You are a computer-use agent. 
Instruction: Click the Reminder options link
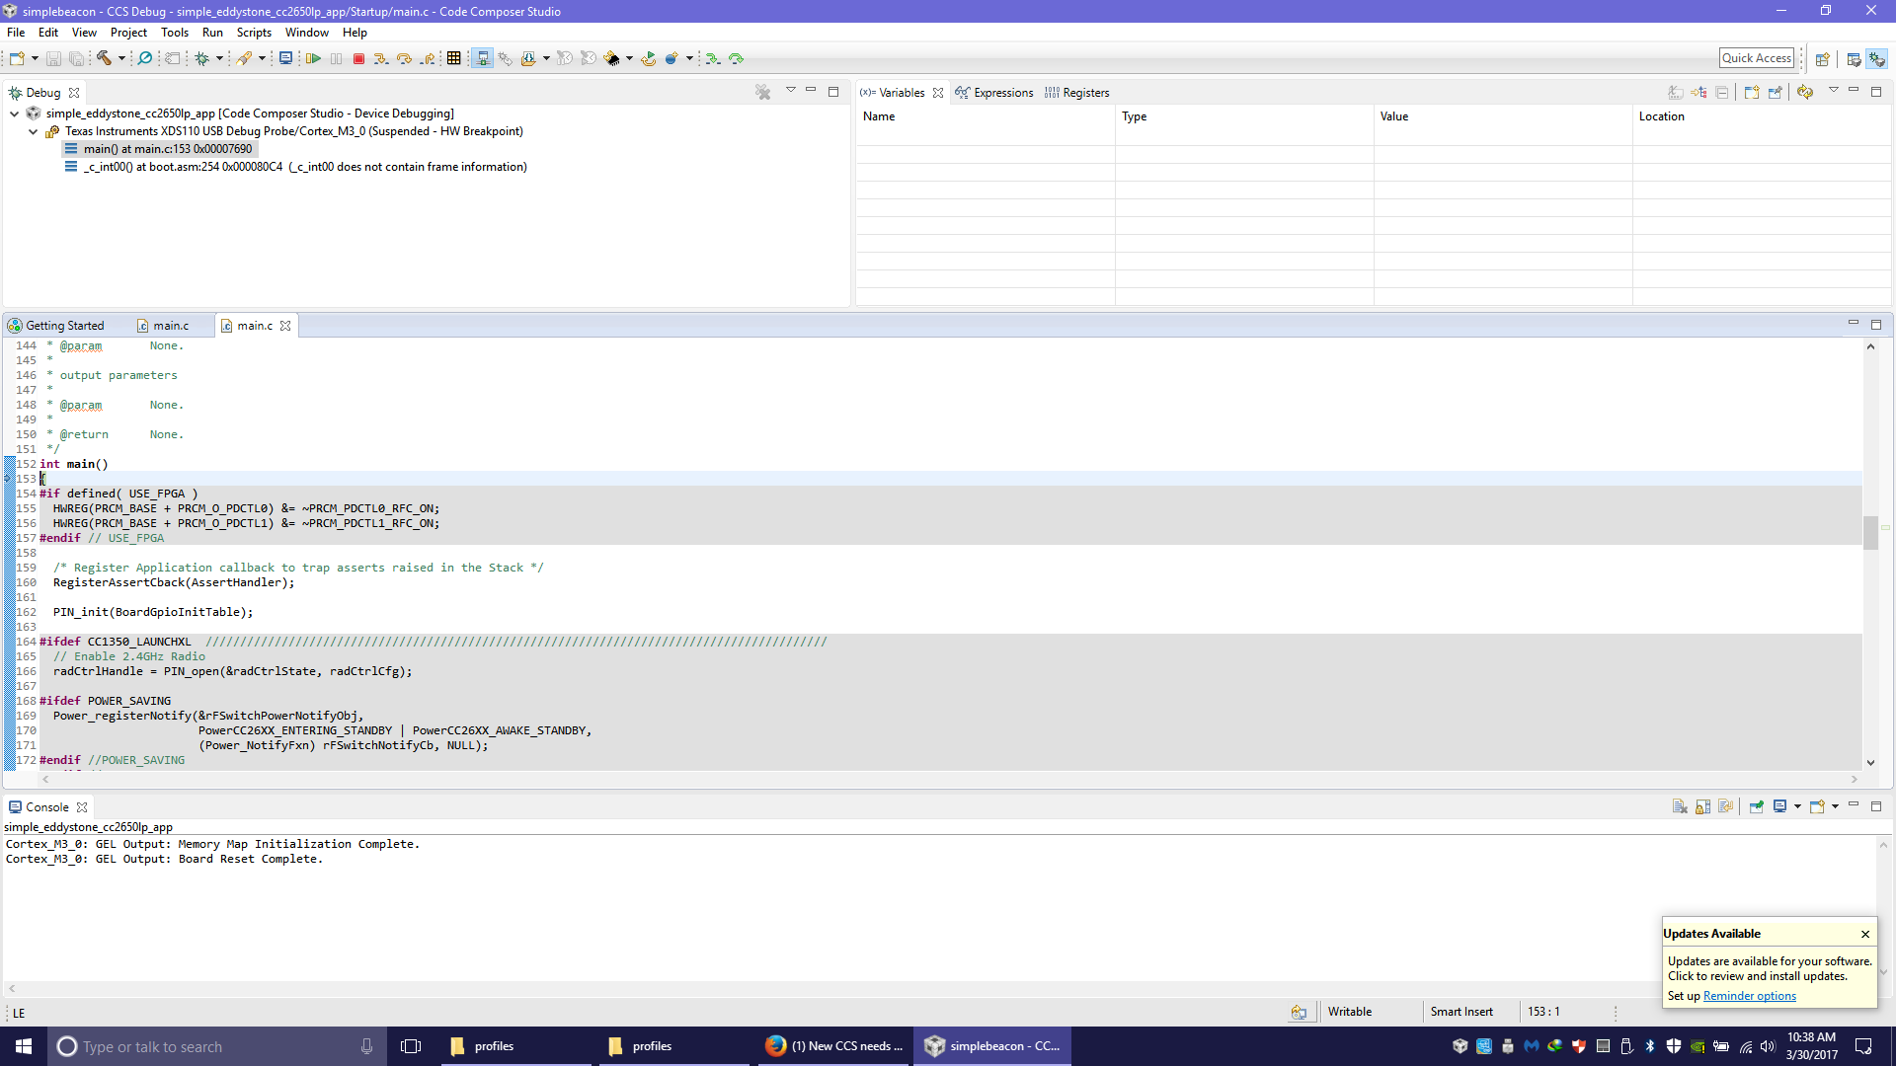[1749, 996]
